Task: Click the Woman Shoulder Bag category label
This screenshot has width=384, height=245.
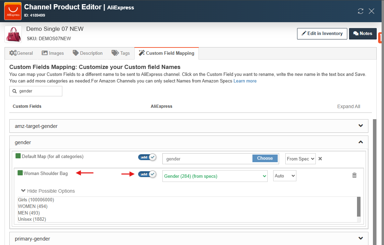Action: click(x=46, y=174)
